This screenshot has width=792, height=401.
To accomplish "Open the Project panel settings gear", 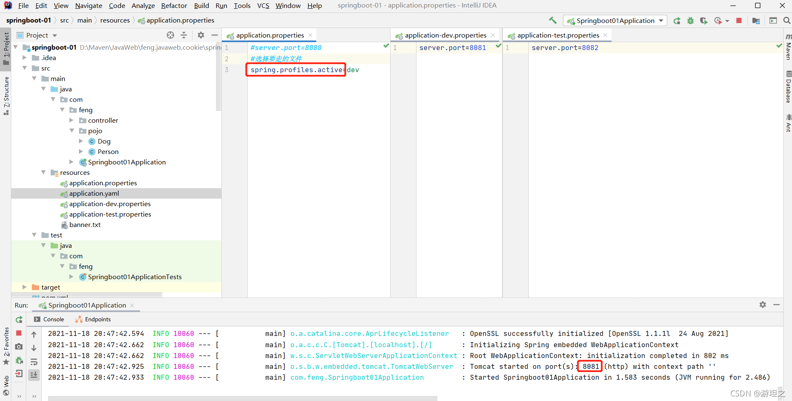I will coord(201,35).
